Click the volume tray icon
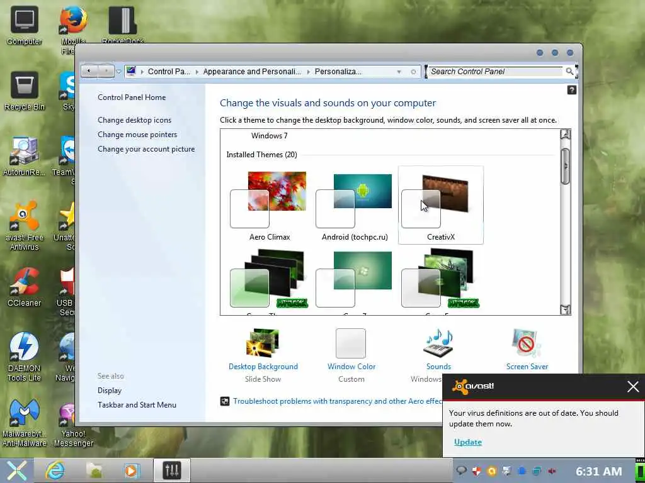 tap(552, 471)
